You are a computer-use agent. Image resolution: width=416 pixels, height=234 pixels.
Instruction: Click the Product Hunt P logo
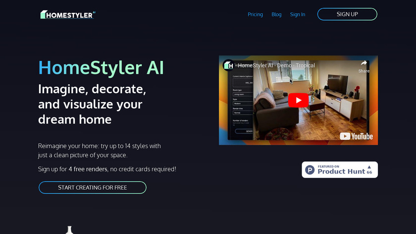coord(310,170)
